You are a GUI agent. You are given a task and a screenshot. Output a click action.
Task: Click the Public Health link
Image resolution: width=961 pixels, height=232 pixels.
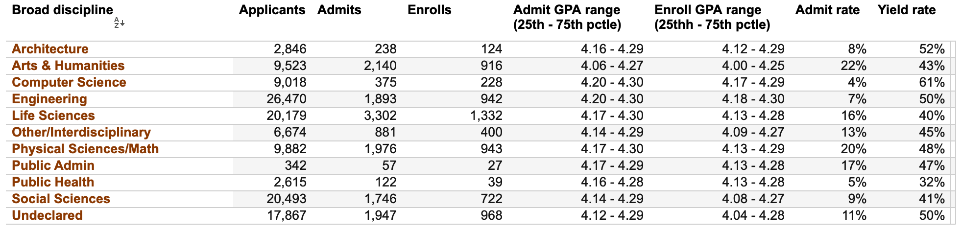tap(53, 182)
